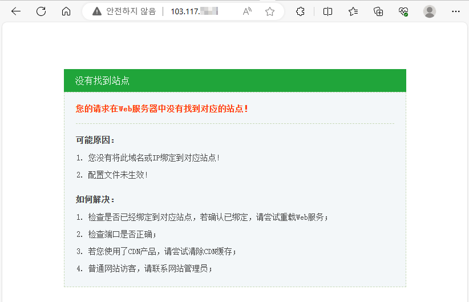469x302 pixels.
Task: Go back to the previous page
Action: [x=16, y=11]
